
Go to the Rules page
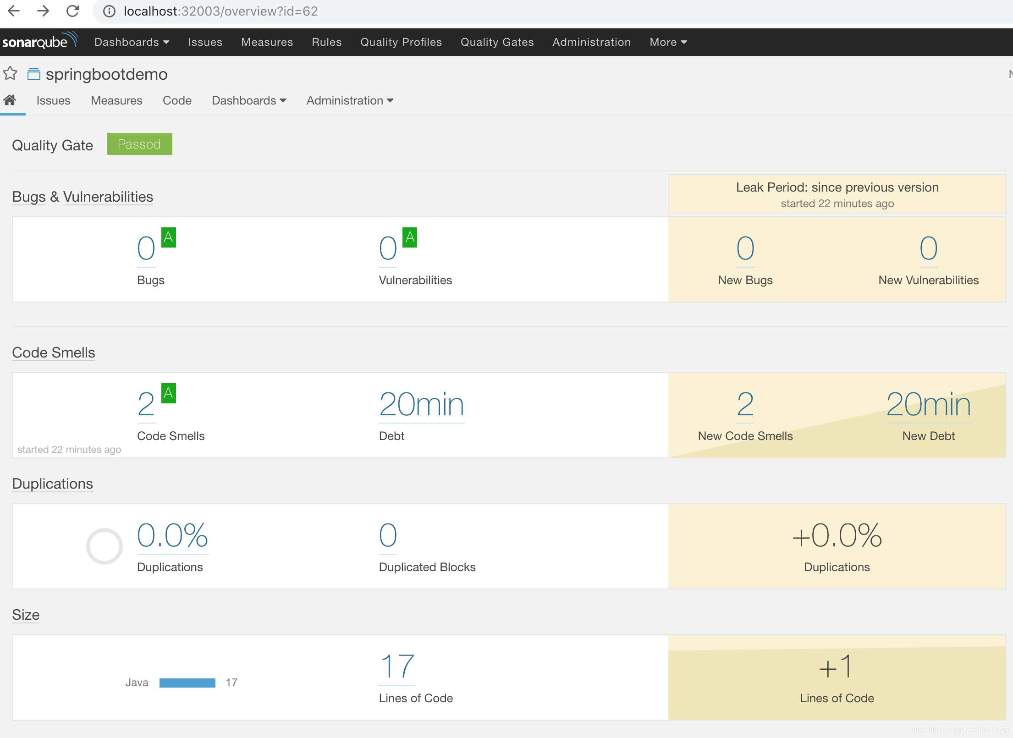click(x=326, y=42)
